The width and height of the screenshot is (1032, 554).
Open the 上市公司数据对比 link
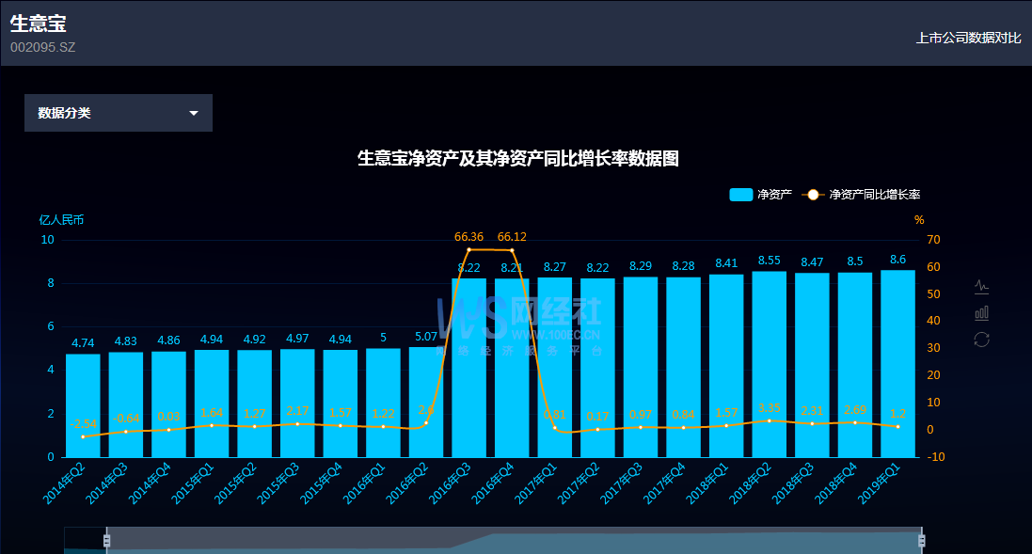click(968, 39)
